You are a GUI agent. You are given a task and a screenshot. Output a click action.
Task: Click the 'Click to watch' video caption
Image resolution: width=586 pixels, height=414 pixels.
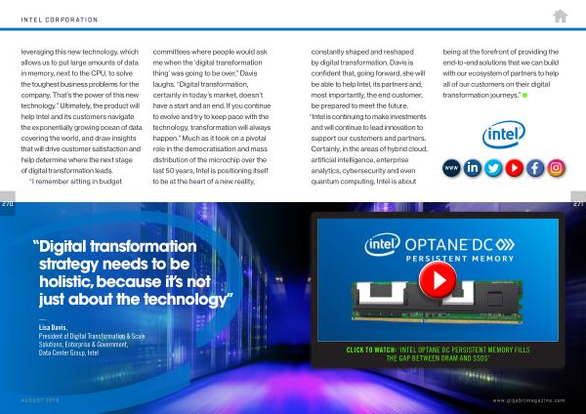pyautogui.click(x=438, y=353)
